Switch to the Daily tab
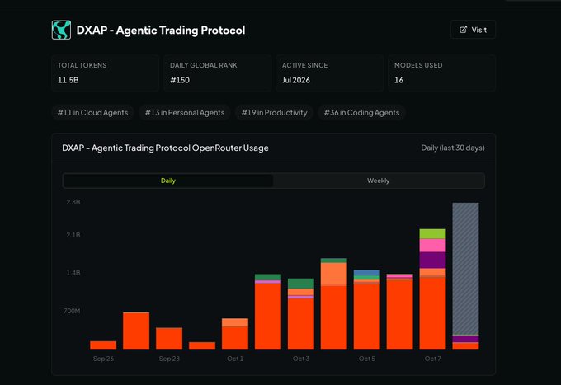Viewport: 561px width, 385px height. 167,181
